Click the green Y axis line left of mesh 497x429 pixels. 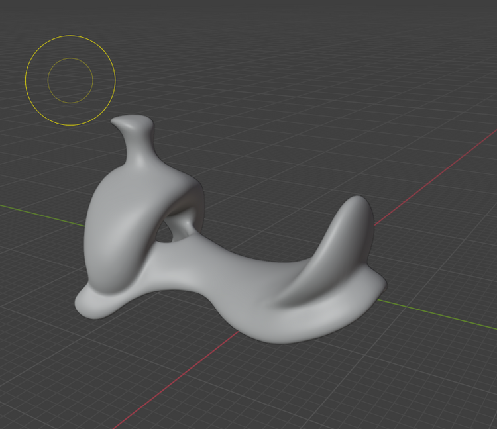click(40, 214)
